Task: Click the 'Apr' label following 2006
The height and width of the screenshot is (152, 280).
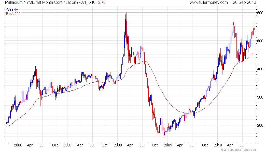Action: coord(30,145)
